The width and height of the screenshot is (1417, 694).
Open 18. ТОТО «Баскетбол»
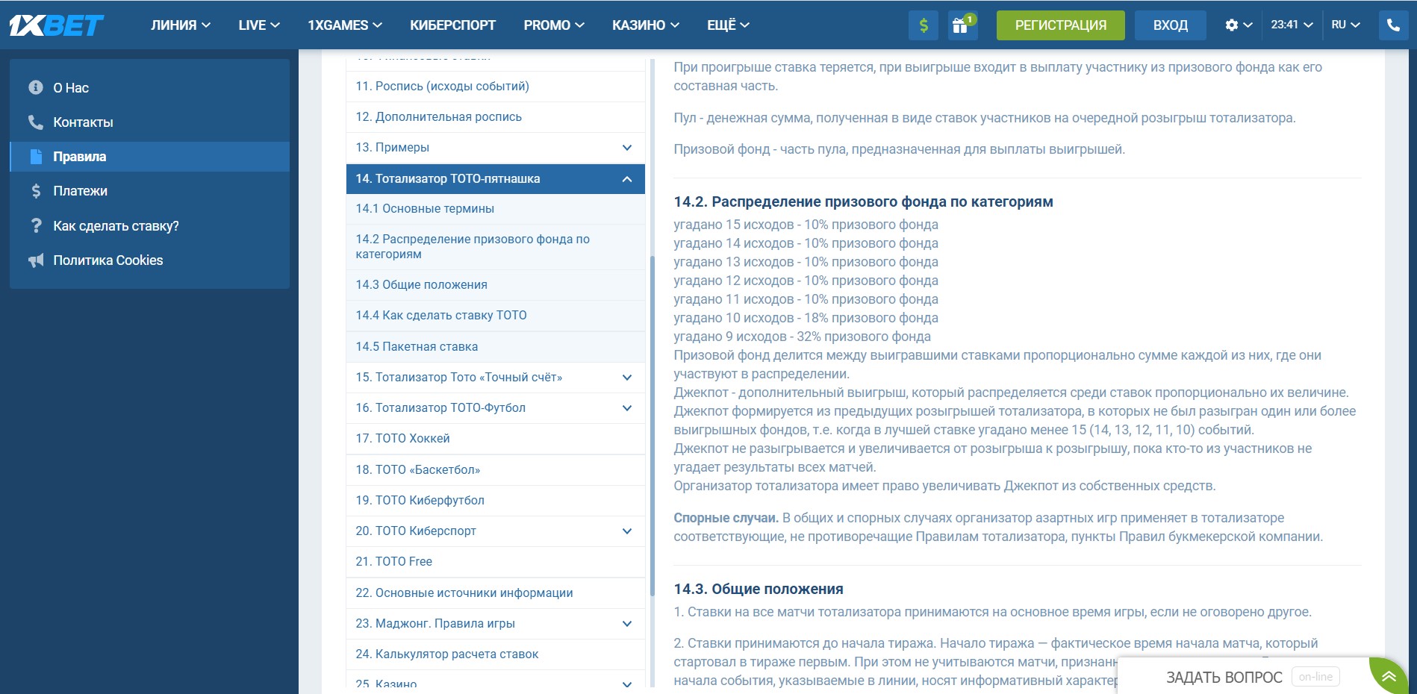point(496,470)
